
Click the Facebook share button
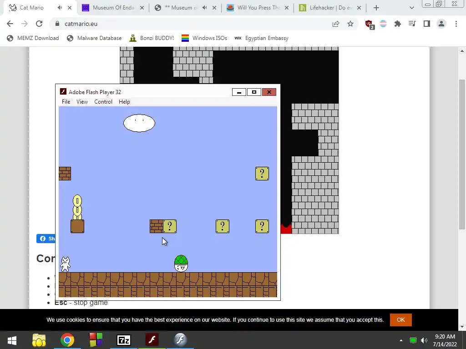pos(46,239)
